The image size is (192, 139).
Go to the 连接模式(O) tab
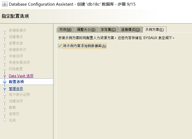tap(131, 30)
